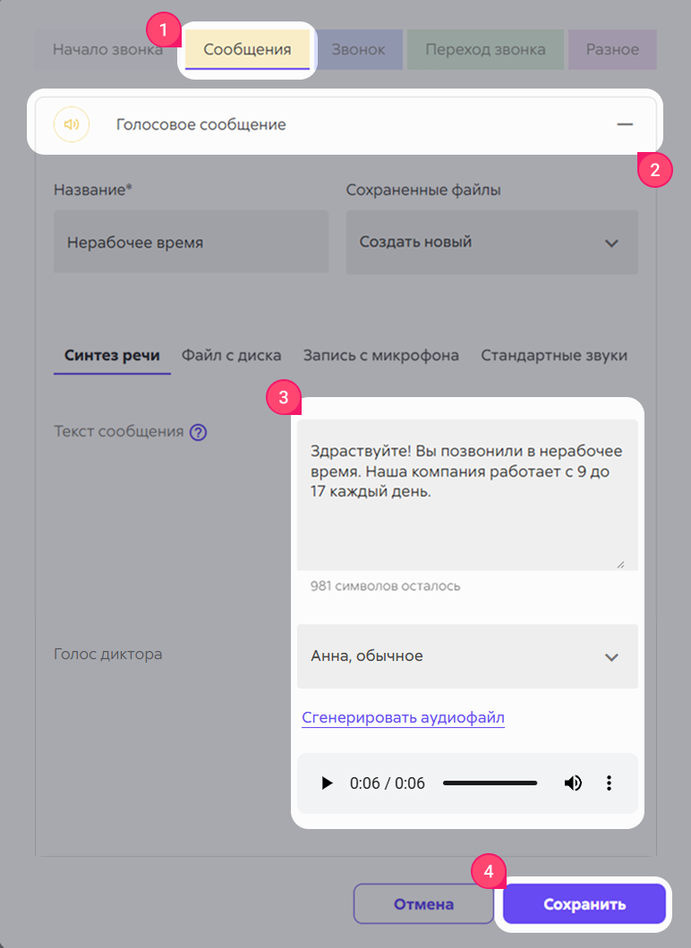691x948 pixels.
Task: Collapse the Голосовое сообщение section with minus
Action: pyautogui.click(x=625, y=124)
